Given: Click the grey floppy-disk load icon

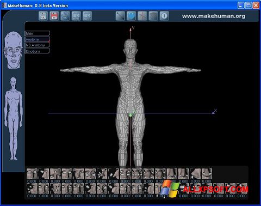Looking at the screenshot, I should tap(43, 16).
